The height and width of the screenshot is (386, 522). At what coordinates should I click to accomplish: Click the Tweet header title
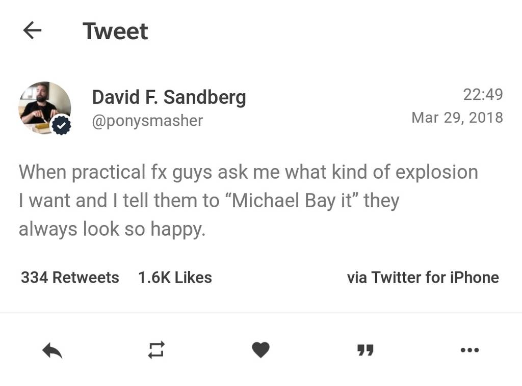115,31
